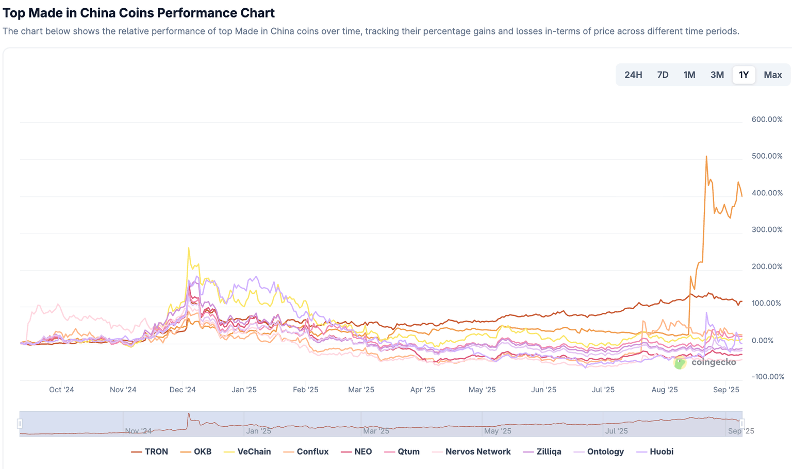
Task: Toggle TRON series in the legend
Action: click(150, 451)
